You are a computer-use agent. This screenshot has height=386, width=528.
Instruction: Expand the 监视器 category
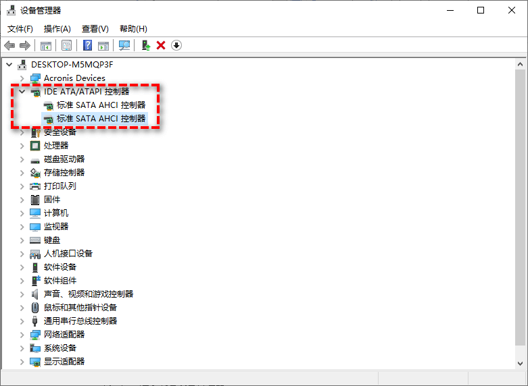click(22, 227)
